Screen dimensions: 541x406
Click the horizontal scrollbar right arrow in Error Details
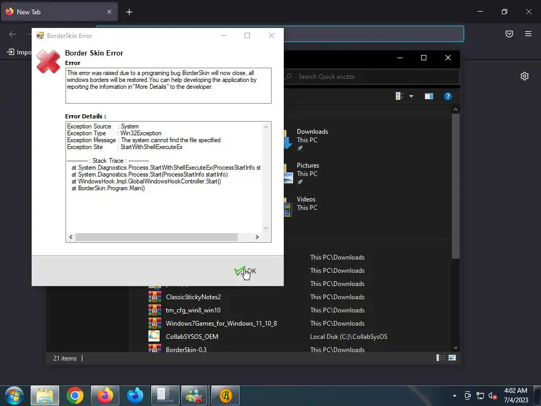click(257, 237)
